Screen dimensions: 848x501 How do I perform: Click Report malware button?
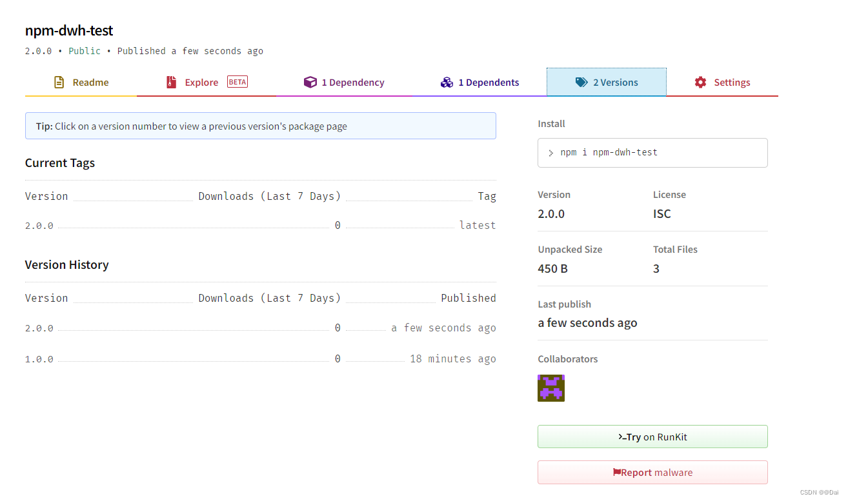652,472
